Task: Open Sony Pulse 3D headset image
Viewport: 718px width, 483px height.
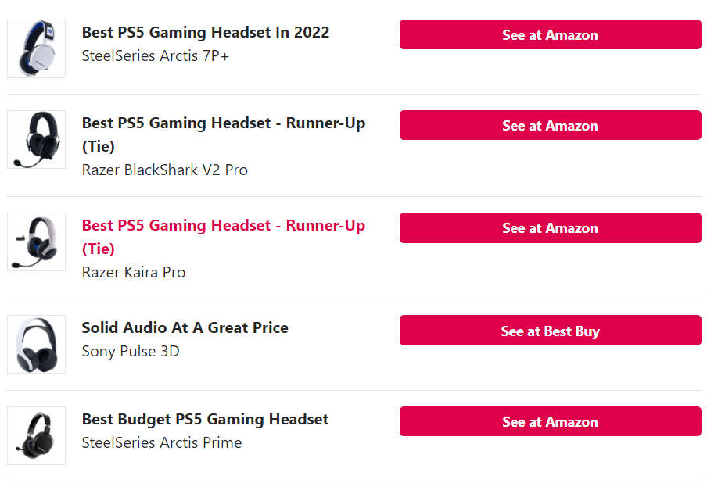Action: pyautogui.click(x=36, y=344)
